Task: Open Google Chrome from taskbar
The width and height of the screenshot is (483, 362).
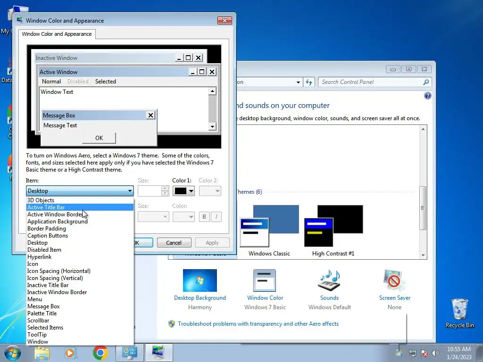Action: (x=100, y=353)
